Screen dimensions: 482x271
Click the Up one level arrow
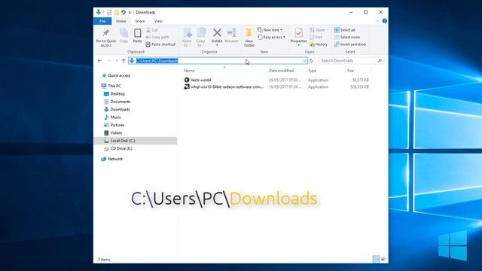coord(124,61)
